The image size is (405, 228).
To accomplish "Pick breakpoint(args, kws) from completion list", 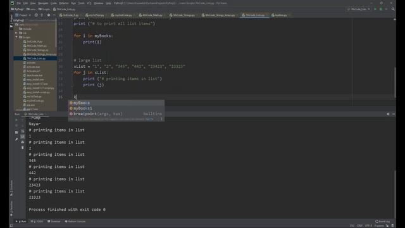I will [116, 114].
